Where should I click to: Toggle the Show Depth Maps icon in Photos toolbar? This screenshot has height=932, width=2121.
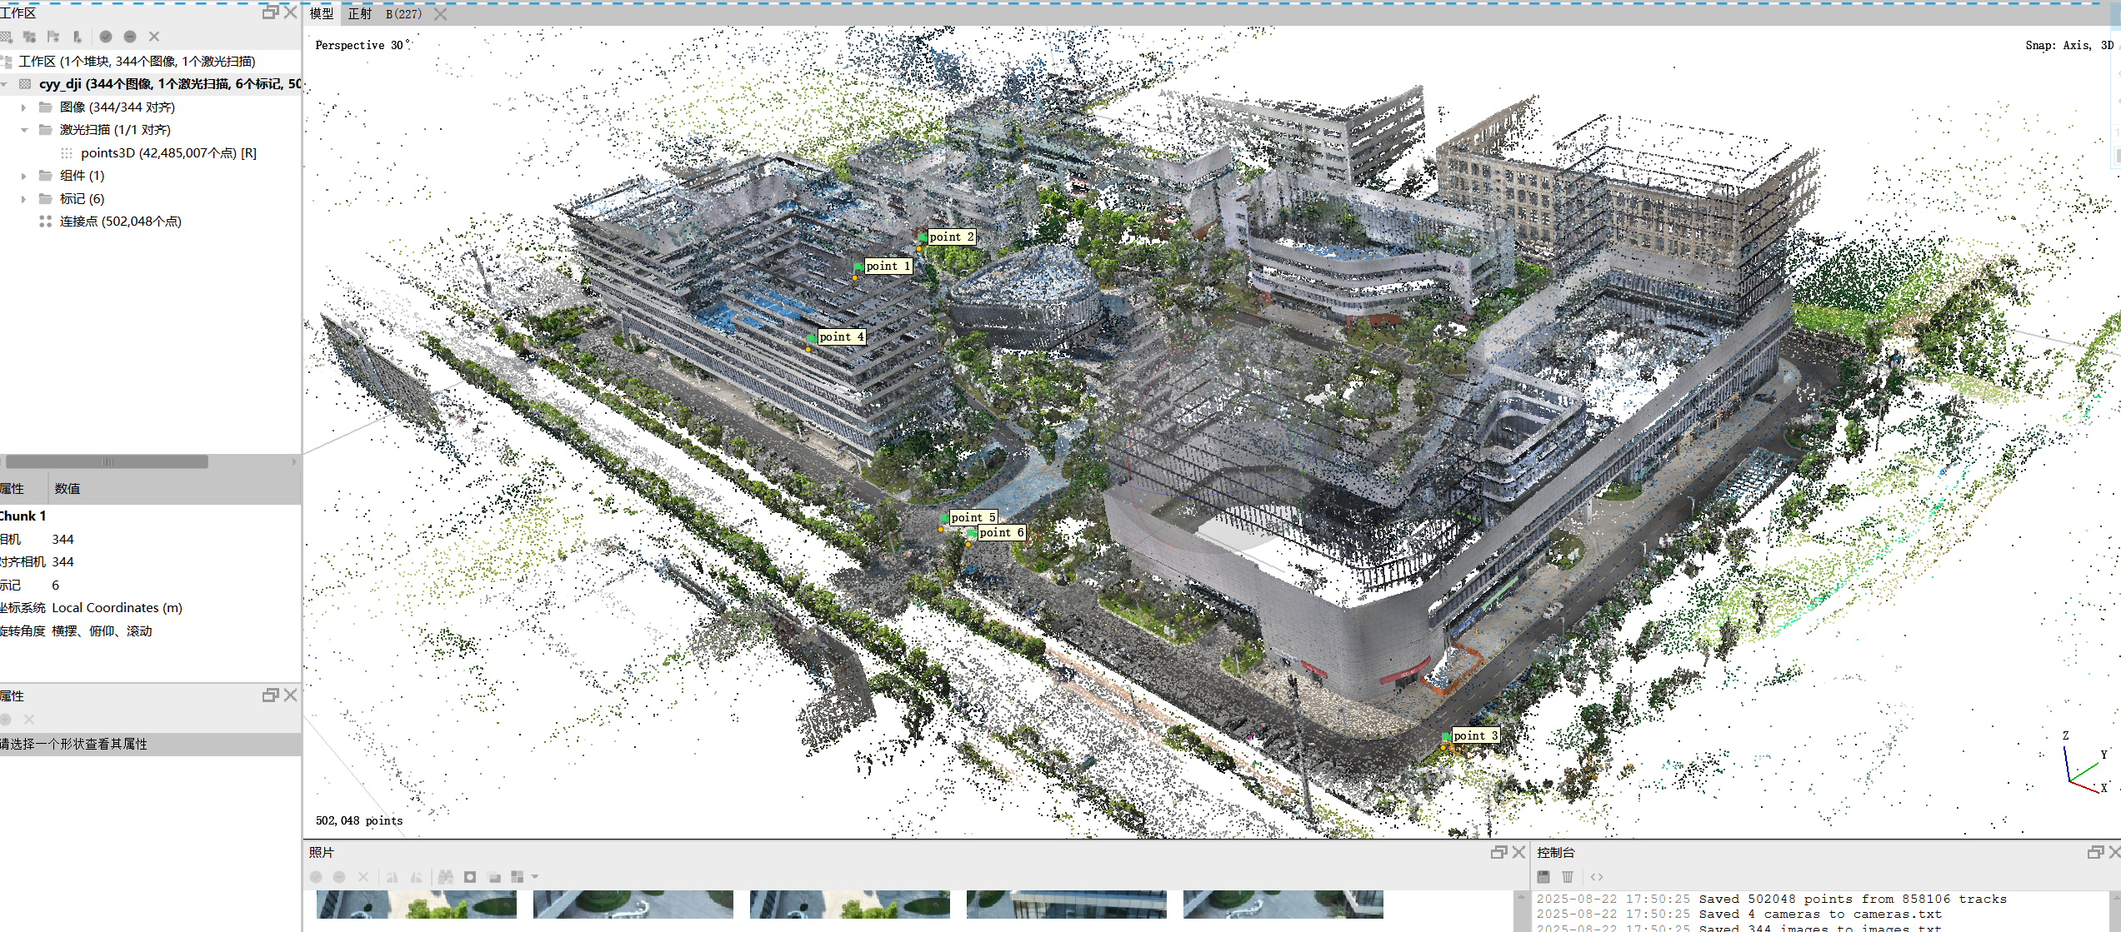[494, 876]
